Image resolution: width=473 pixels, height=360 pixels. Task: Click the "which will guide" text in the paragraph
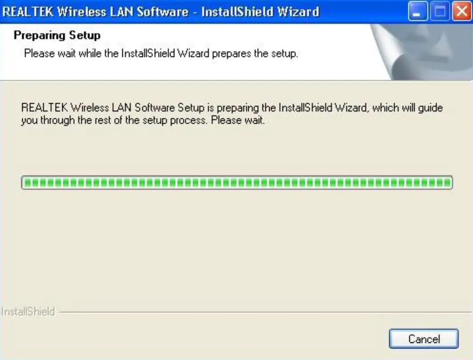(408, 108)
